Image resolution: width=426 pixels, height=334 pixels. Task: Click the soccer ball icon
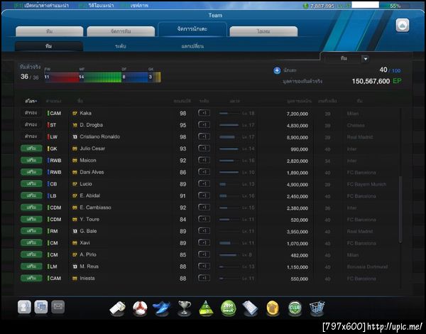[140, 308]
